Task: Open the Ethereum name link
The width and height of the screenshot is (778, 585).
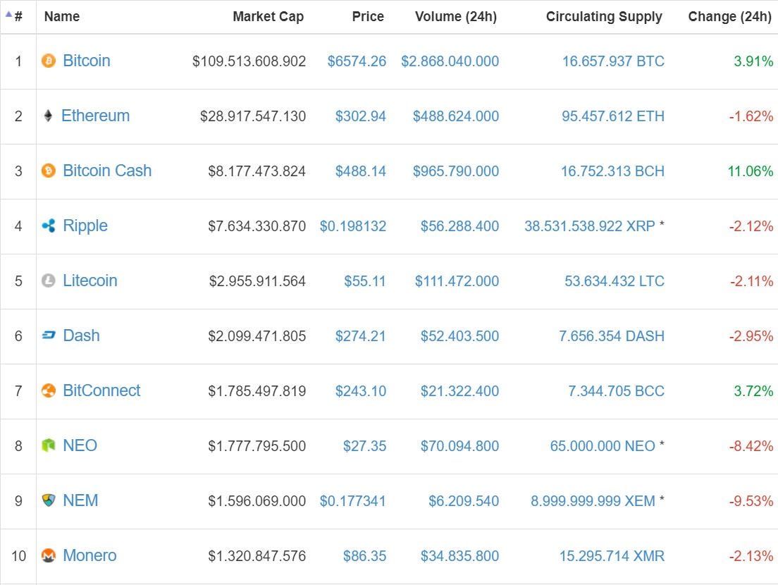Action: coord(96,116)
